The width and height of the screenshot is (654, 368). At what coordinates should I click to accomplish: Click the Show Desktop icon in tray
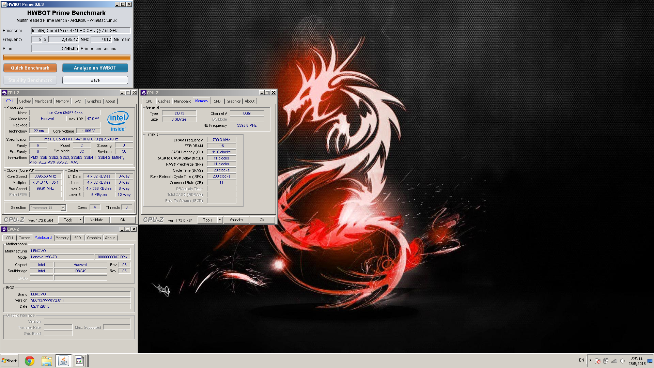click(650, 361)
